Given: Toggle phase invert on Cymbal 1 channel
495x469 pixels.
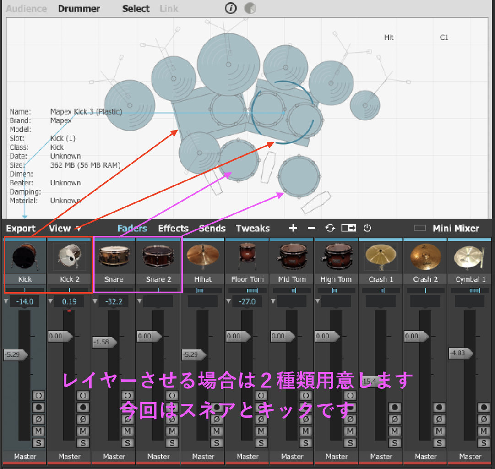Looking at the screenshot, I should pos(484,419).
